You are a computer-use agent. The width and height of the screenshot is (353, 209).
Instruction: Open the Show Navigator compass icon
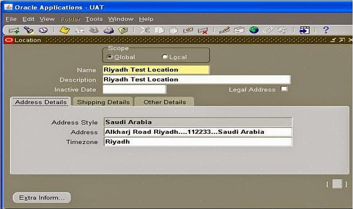pos(43,30)
